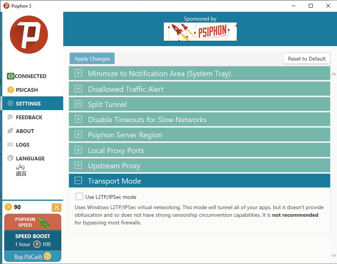Click the Psiphon Speed panel header
Viewport: 337px width, 264px height.
(x=33, y=222)
